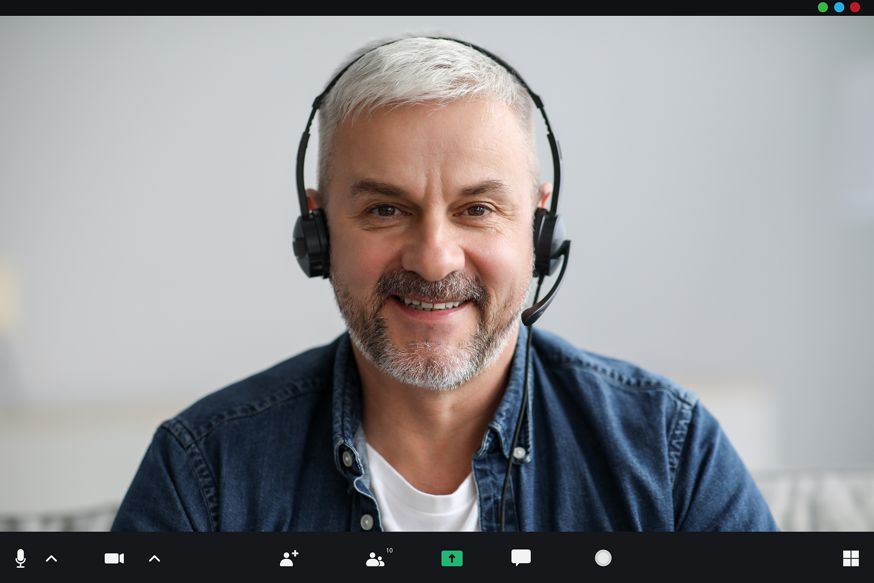Switch to gallery grid view
The width and height of the screenshot is (874, 583).
click(850, 558)
